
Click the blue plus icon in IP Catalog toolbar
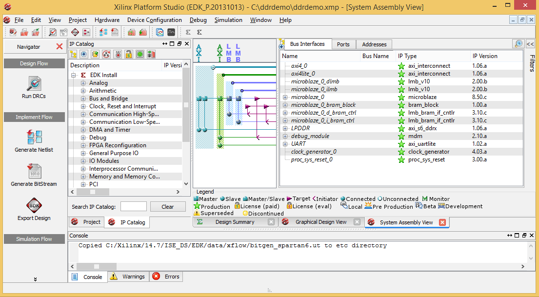pos(83,54)
